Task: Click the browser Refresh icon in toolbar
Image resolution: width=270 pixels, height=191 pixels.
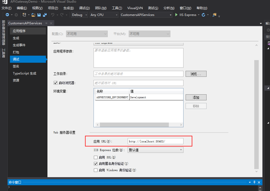Action: (203, 15)
